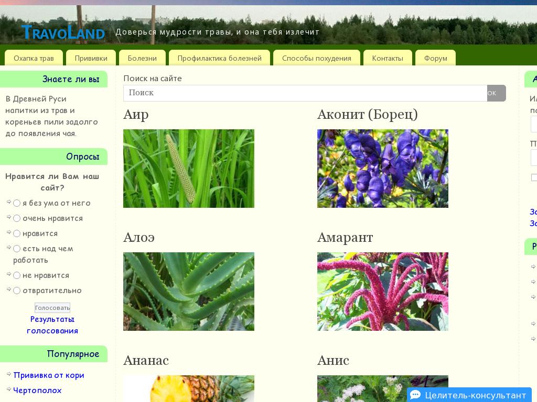537x402 pixels.
Task: Click the arrow bullet beside Чертополох
Action: coord(9,389)
